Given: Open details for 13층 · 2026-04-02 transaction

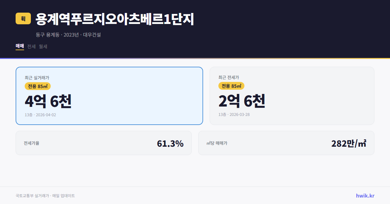Looking at the screenshot, I should pyautogui.click(x=40, y=114).
